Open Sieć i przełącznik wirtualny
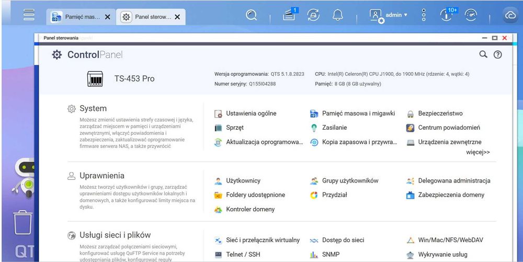 tap(263, 240)
